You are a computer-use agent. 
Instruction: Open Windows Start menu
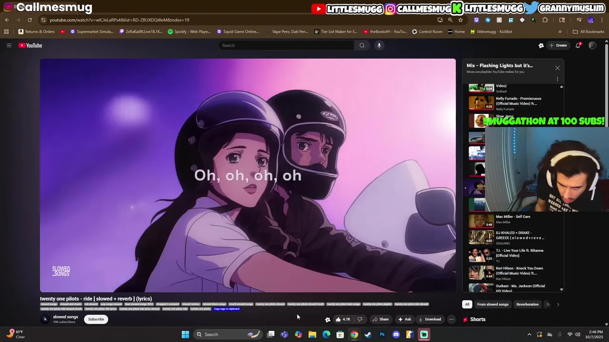[185, 334]
